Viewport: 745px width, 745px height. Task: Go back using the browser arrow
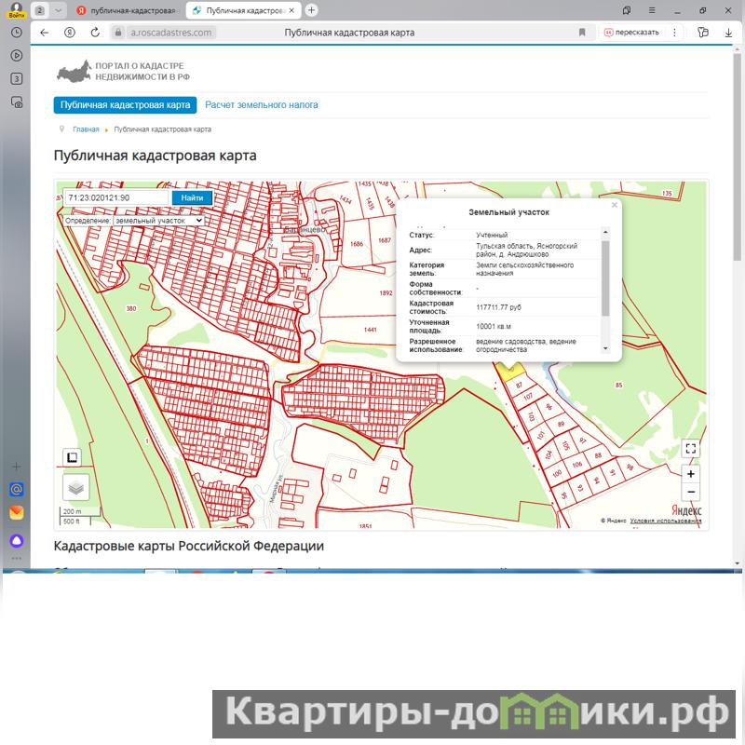point(44,32)
